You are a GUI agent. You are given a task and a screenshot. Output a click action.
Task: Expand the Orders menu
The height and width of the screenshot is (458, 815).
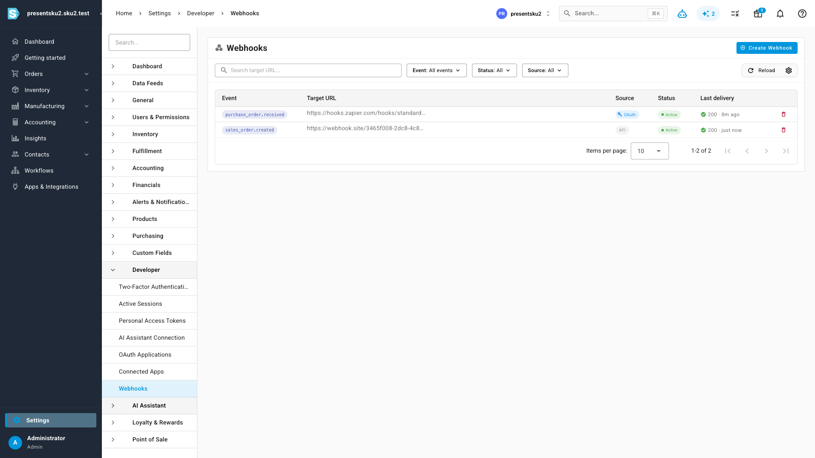click(51, 74)
